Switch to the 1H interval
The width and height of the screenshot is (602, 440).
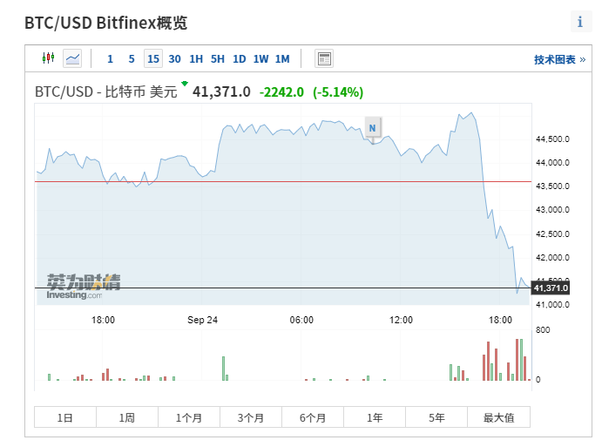click(x=196, y=59)
